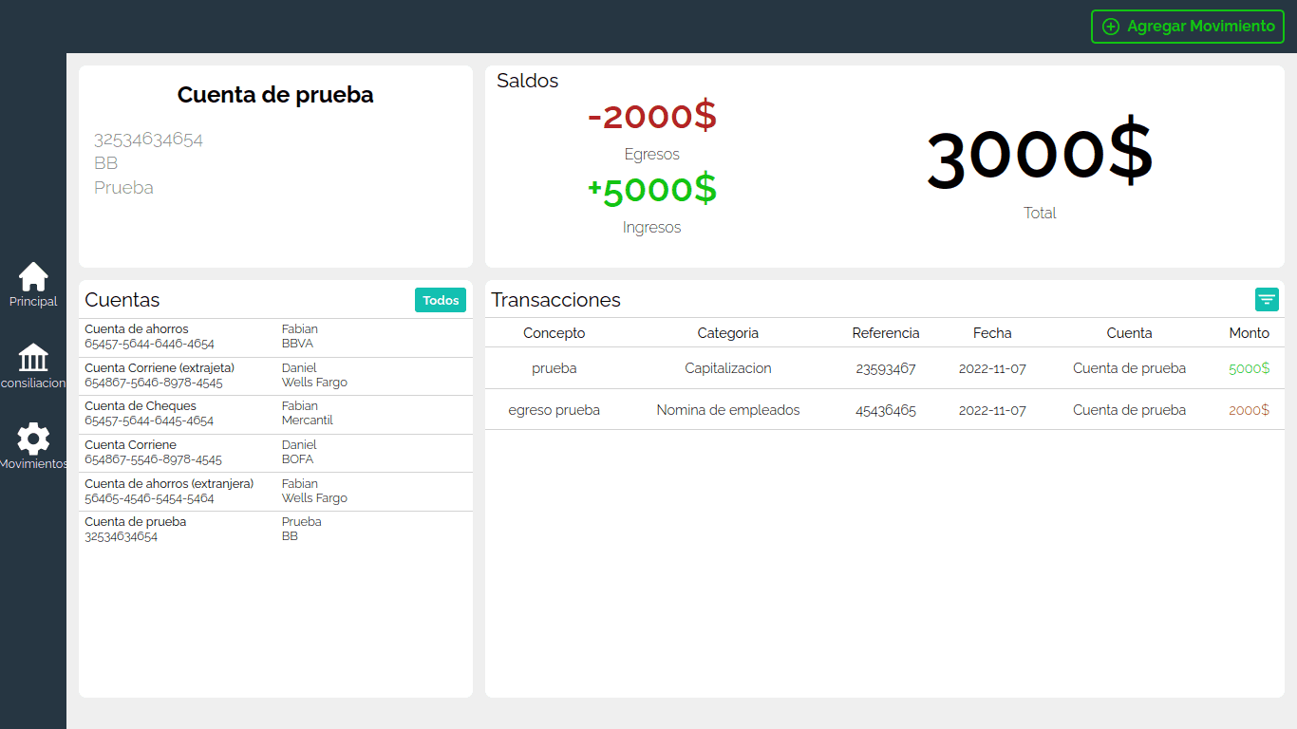Viewport: 1297px width, 729px height.
Task: Click the Transacciones panel heading
Action: [x=555, y=300]
